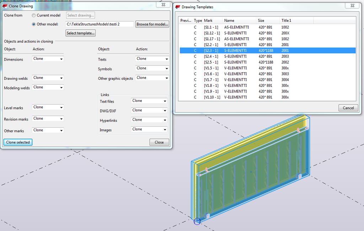
Task: Sort by the Size column header
Action: 268,20
